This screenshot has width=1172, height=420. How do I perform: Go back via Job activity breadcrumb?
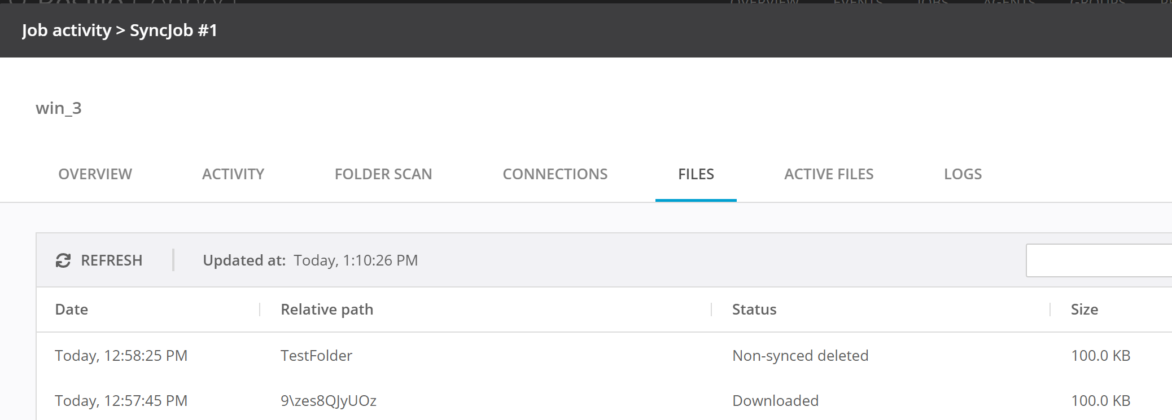point(67,30)
